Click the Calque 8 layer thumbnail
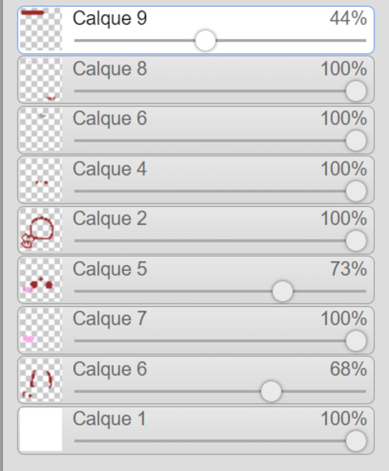The width and height of the screenshot is (389, 471). point(41,79)
